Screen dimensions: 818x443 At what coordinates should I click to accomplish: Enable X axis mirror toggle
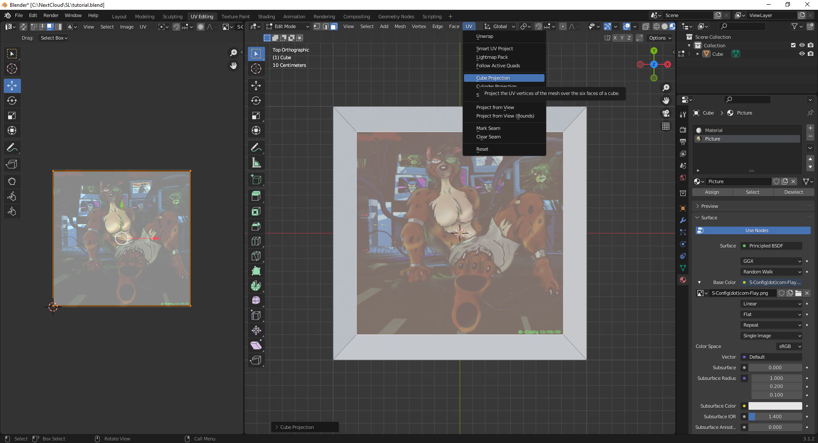tap(615, 38)
